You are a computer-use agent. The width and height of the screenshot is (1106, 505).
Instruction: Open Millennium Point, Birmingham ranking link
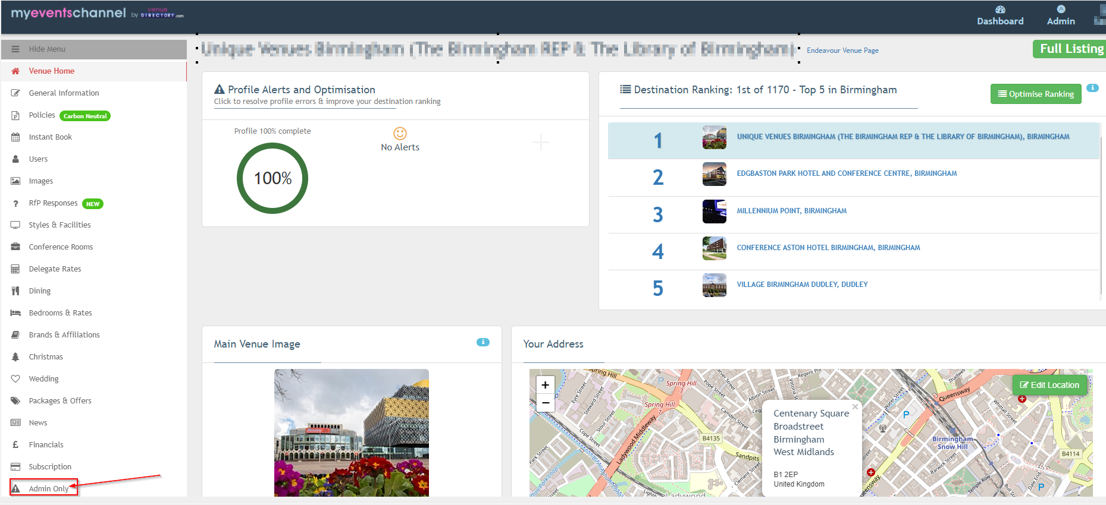(791, 211)
